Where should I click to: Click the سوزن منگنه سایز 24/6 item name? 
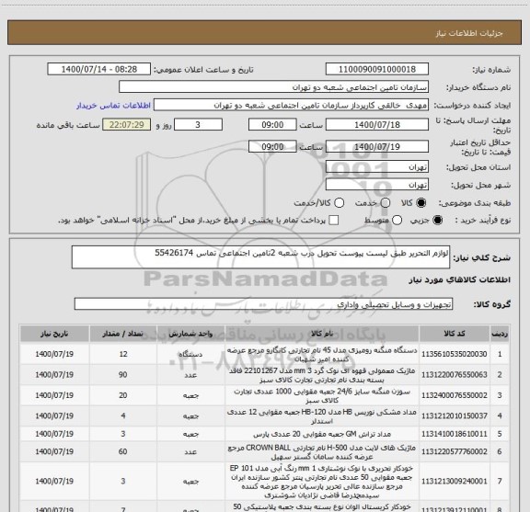pos(322,396)
